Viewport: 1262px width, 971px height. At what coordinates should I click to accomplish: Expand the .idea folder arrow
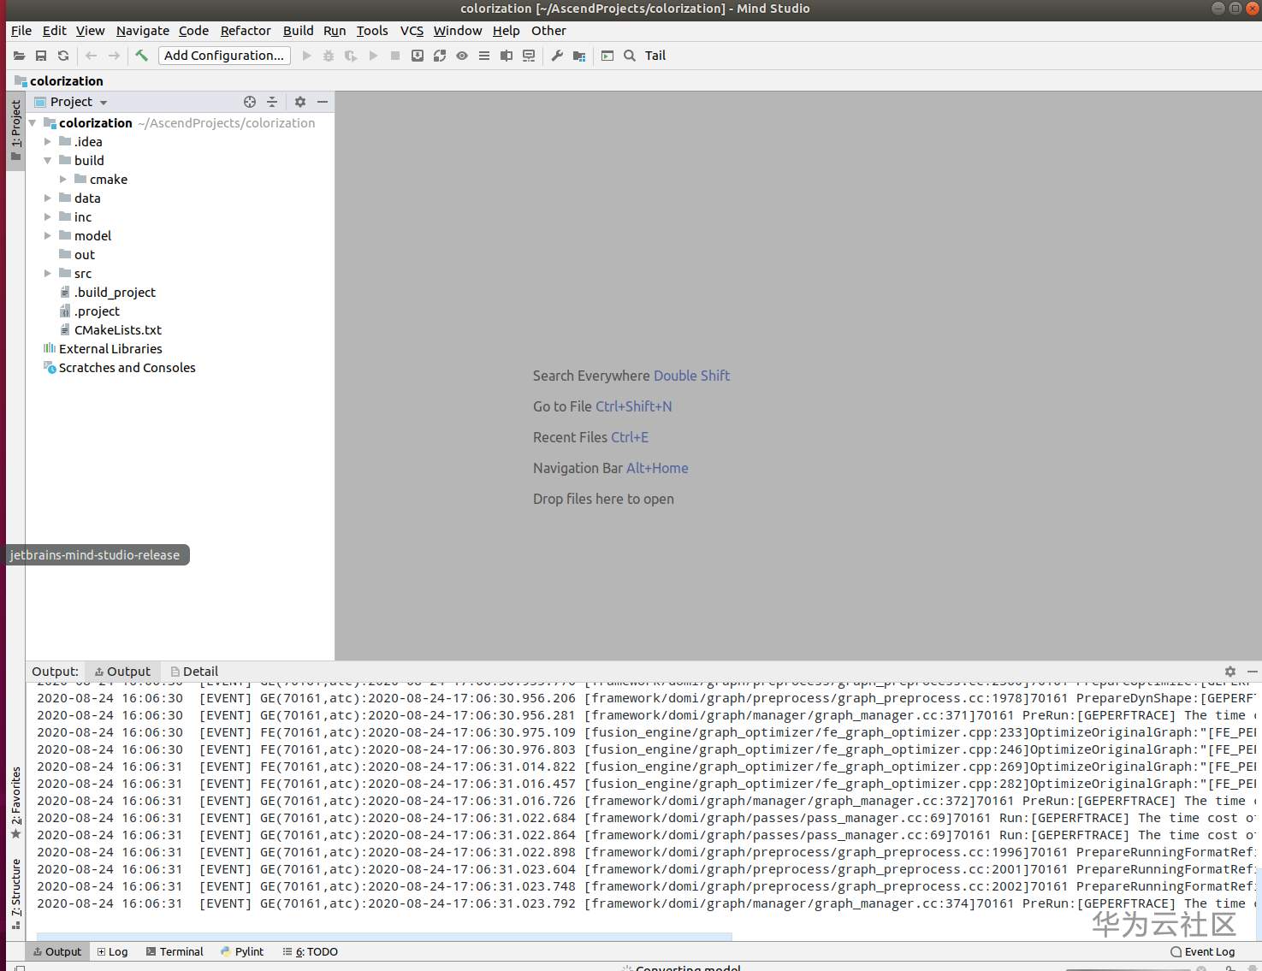48,142
